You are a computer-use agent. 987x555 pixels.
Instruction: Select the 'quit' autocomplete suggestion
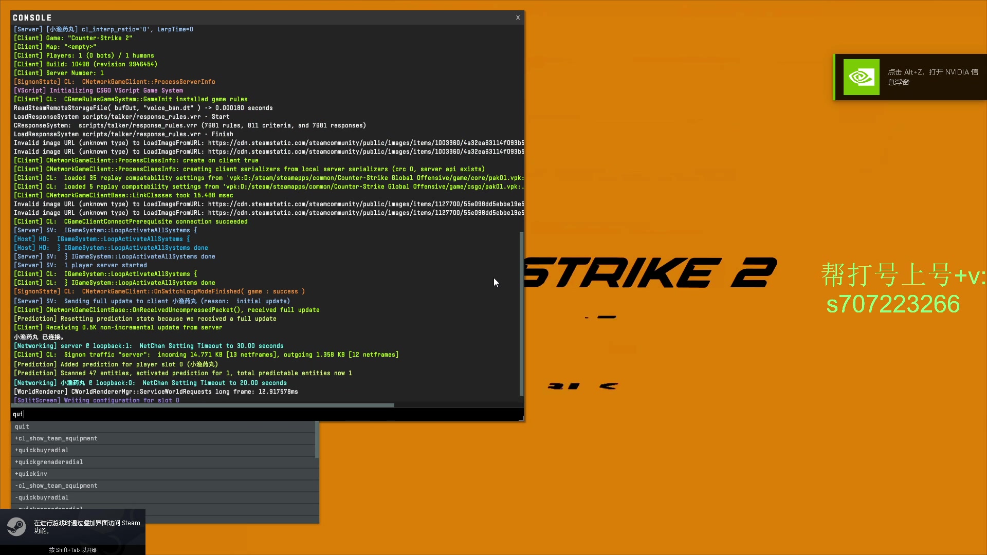tap(163, 427)
